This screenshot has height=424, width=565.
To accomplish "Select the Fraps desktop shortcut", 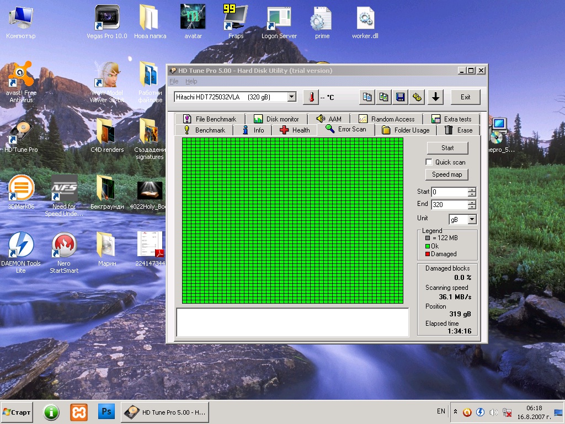I will pos(236,22).
